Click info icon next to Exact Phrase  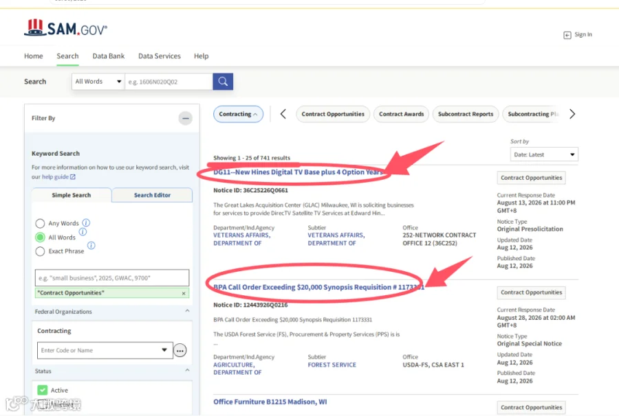(x=91, y=246)
